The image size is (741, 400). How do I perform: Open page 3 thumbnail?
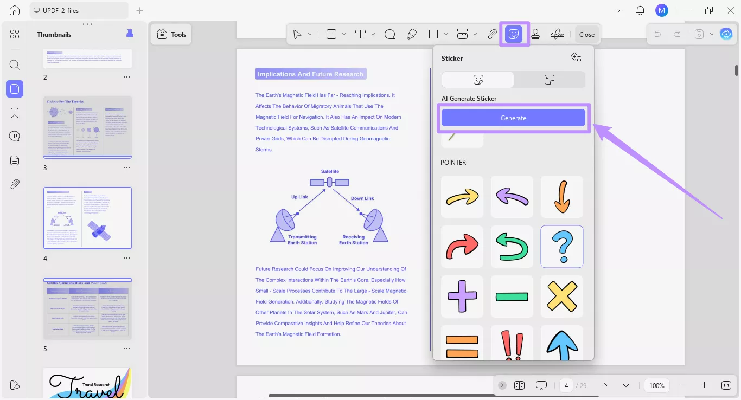87,127
